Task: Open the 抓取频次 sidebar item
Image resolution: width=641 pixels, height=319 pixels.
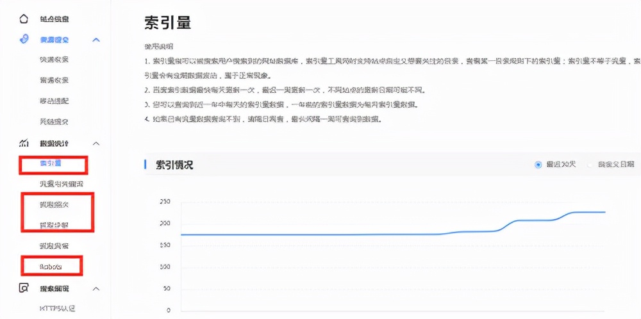Action: coord(54,204)
